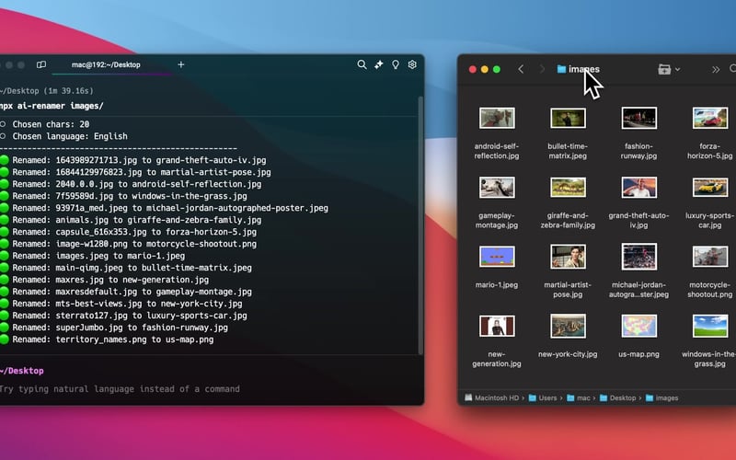Select forza-horizon-5.jpg thumbnail
This screenshot has width=736, height=460.
click(x=709, y=119)
